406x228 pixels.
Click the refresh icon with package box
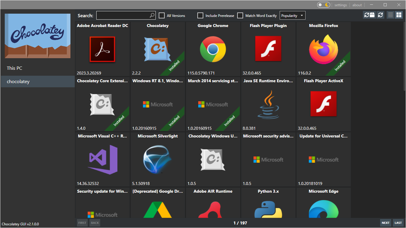point(369,15)
